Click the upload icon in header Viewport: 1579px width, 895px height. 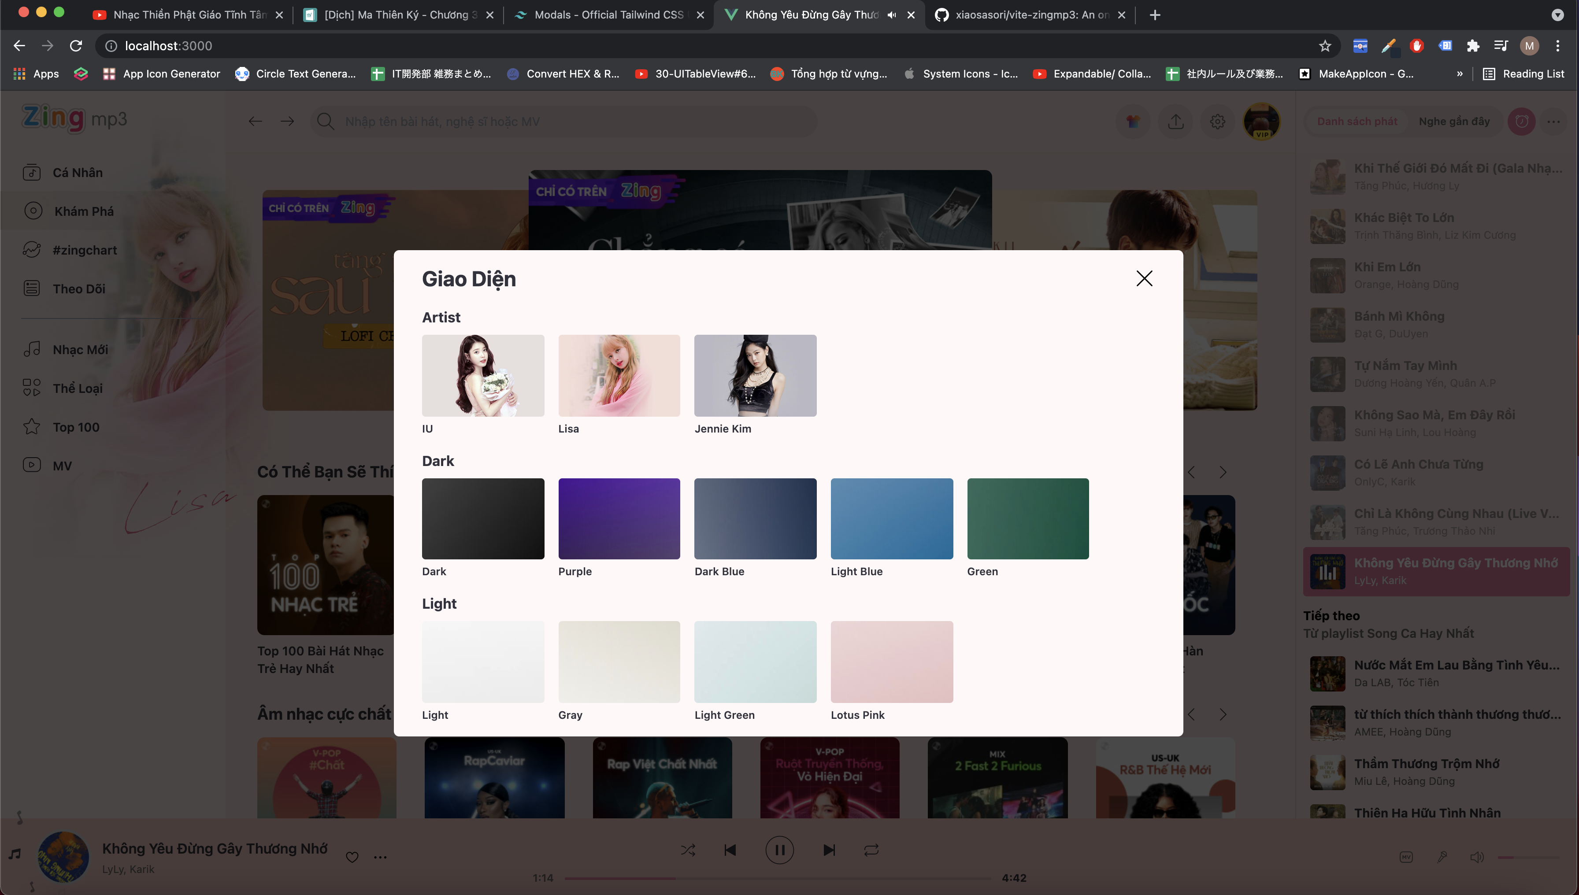tap(1175, 121)
